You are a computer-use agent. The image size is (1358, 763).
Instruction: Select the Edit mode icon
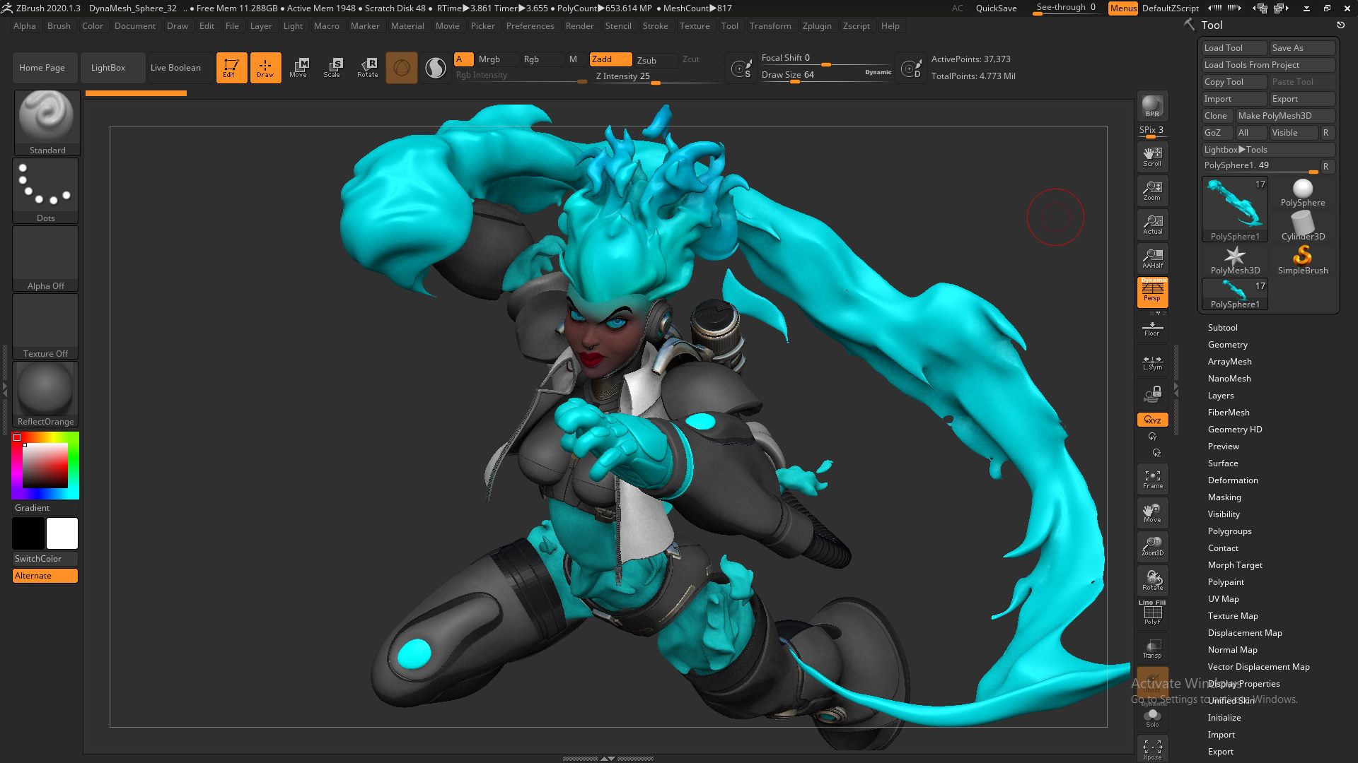coord(231,68)
